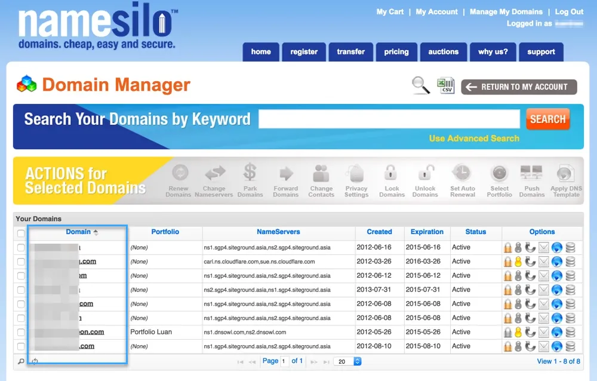Click the magnifying glass search icon beside Domain Manager
597x381 pixels.
click(x=420, y=85)
